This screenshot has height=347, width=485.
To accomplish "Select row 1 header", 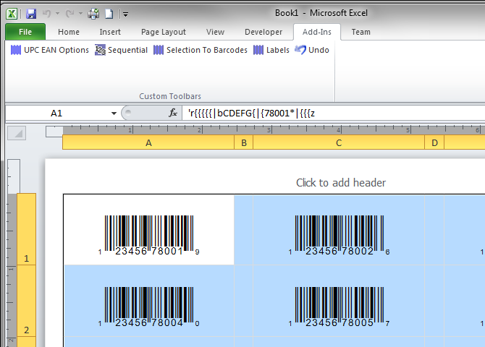I will [x=26, y=229].
